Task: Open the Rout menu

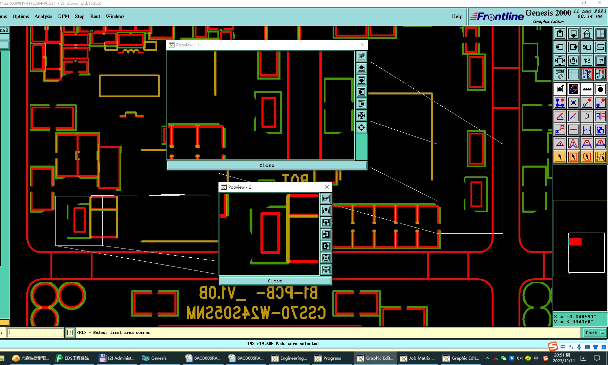Action: [x=95, y=16]
